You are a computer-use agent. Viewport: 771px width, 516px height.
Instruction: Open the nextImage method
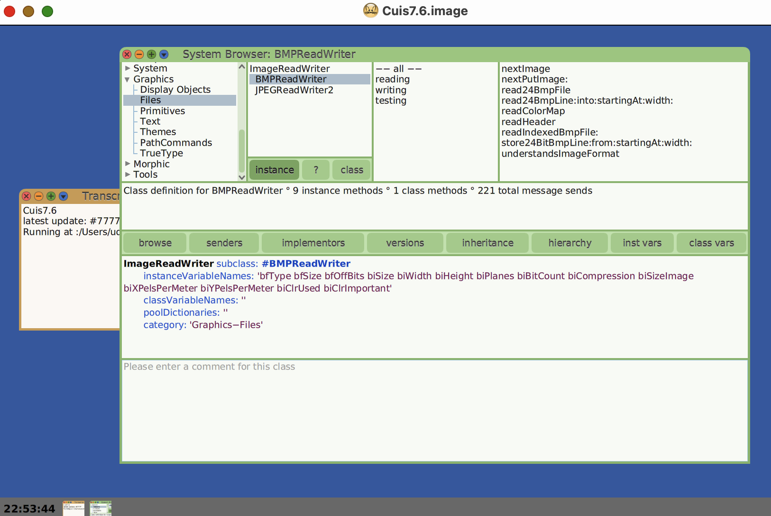coord(526,69)
